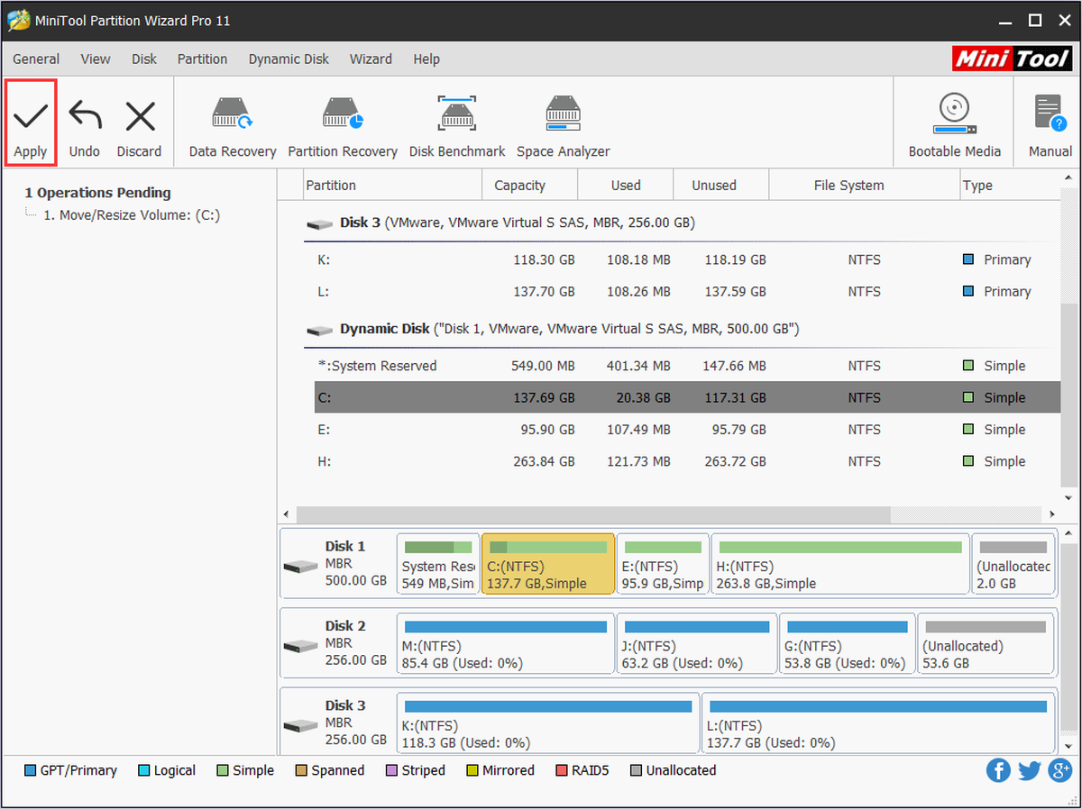
Task: Click the RAID5 legend color swatch
Action: [x=562, y=770]
